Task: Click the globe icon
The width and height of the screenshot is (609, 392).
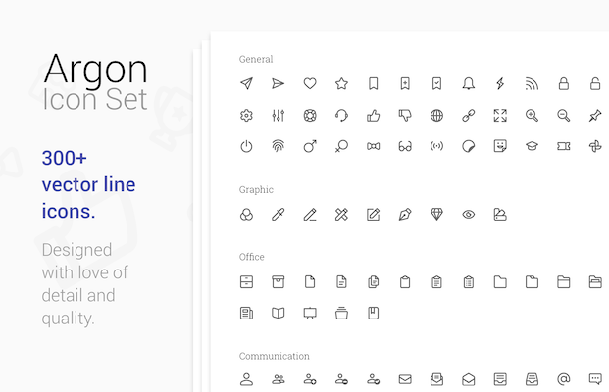Action: coord(436,116)
